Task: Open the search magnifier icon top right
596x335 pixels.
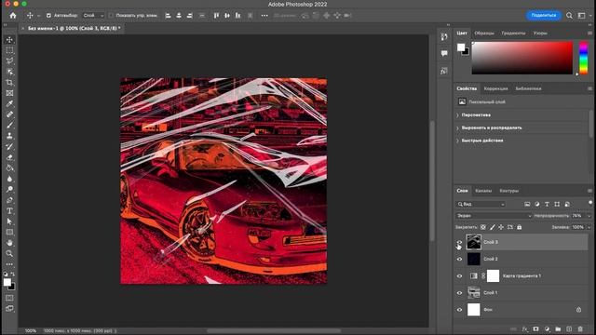Action: coord(569,16)
